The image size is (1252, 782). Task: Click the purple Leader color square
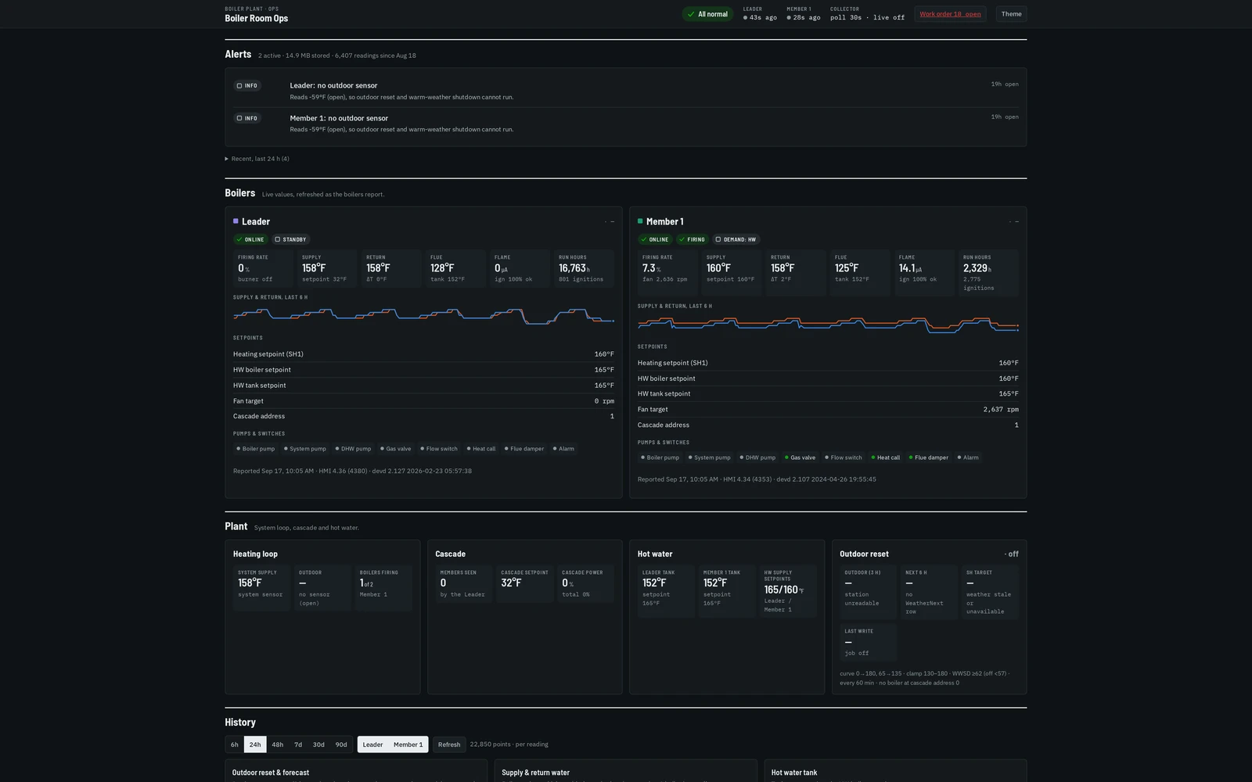pos(236,221)
